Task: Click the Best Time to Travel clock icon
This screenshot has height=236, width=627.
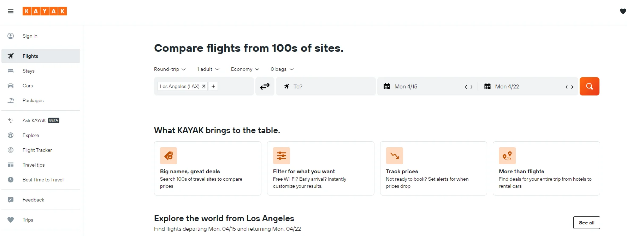Action: [x=11, y=180]
